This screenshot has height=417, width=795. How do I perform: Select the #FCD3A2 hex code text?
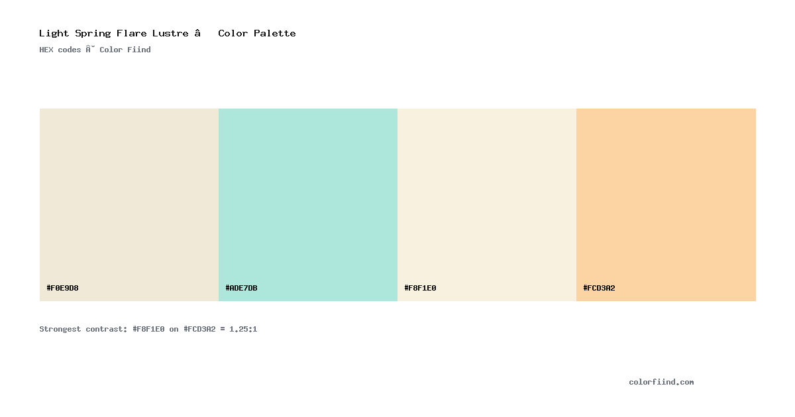[600, 288]
